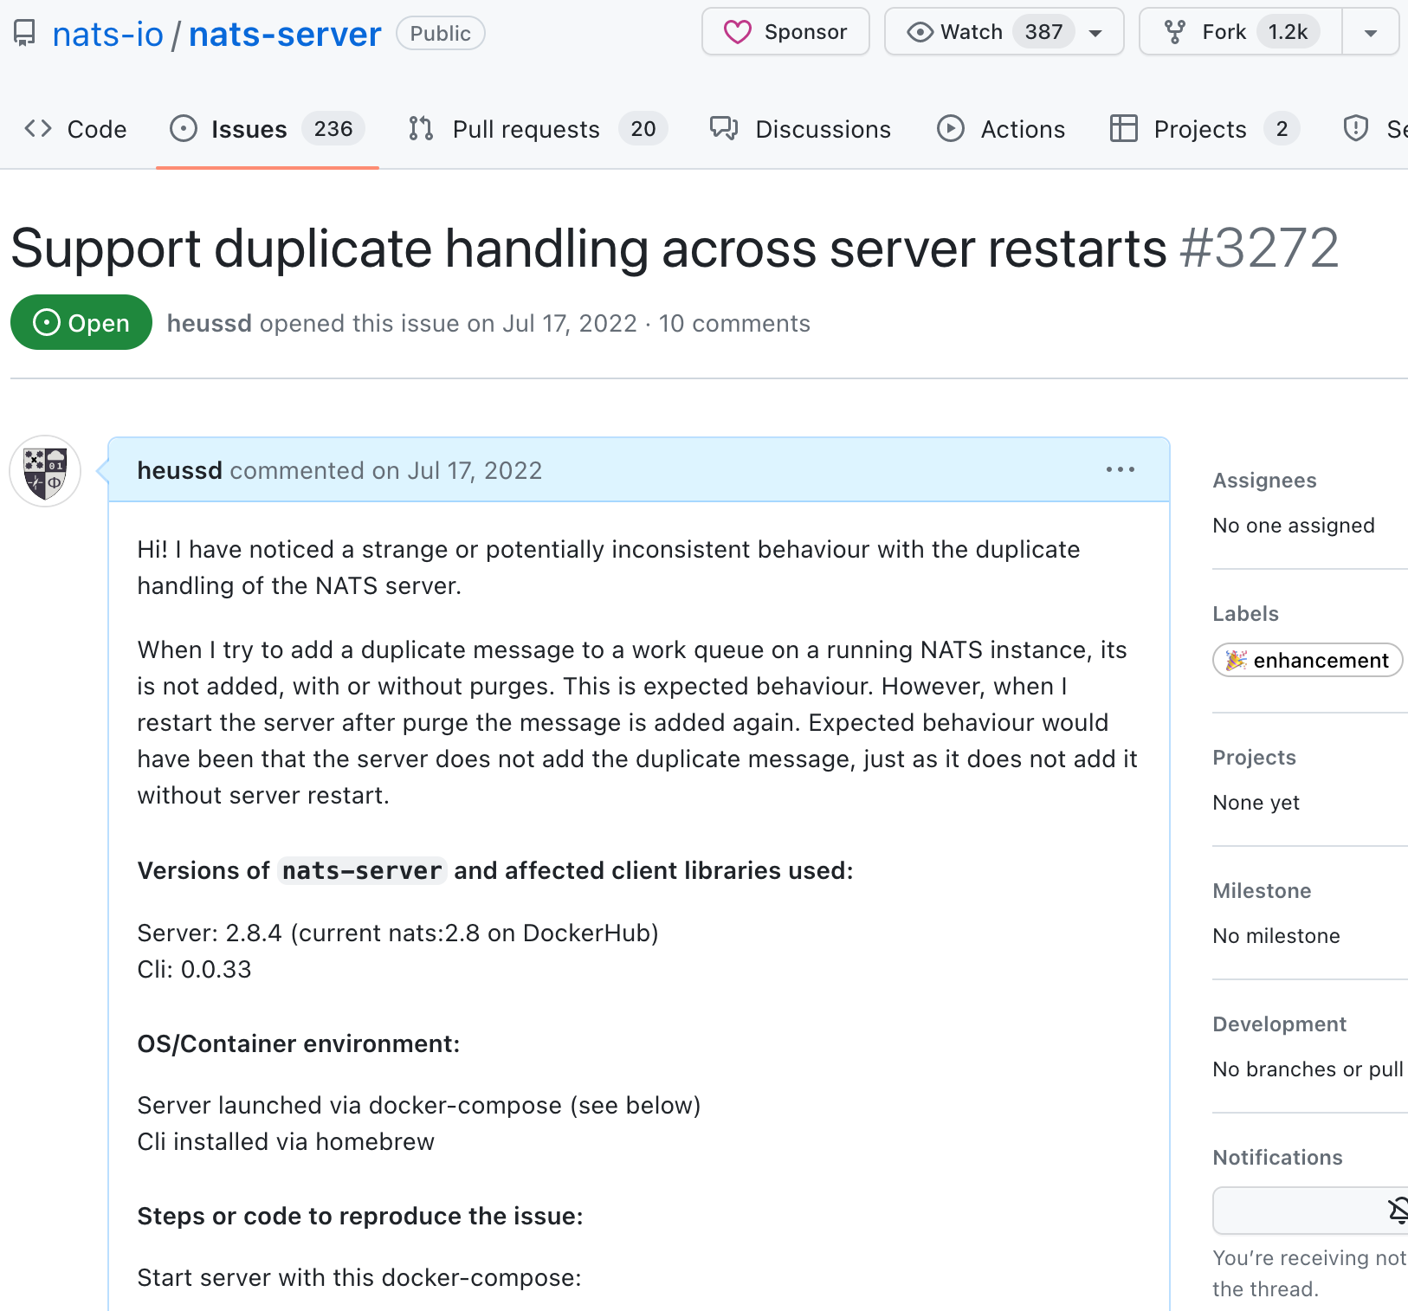Expand the Fork options dropdown arrow
This screenshot has width=1408, height=1311.
[1371, 33]
